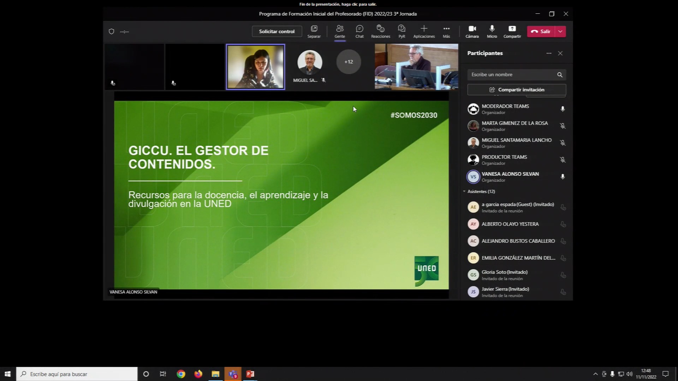Click the shared GICCU presentation slide
The width and height of the screenshot is (678, 381).
[281, 195]
